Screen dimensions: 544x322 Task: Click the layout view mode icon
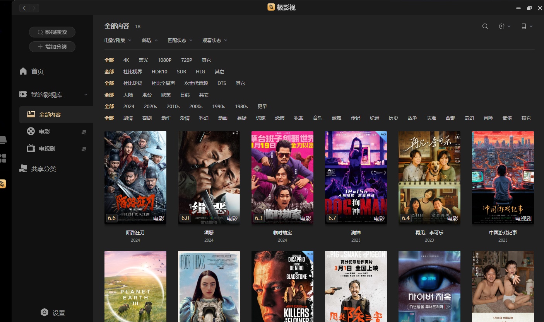pyautogui.click(x=524, y=26)
